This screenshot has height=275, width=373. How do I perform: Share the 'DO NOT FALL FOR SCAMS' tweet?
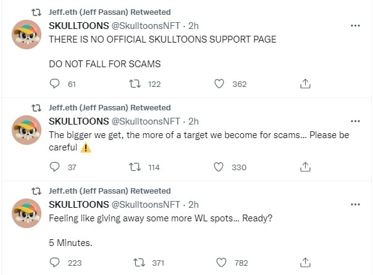[304, 84]
